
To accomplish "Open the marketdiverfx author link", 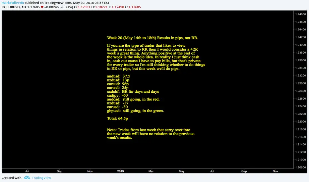I will (13, 3).
